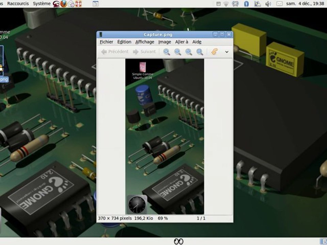The height and width of the screenshot is (245, 327).
Task: Click the volume speaker tray icon
Action: click(268, 4)
